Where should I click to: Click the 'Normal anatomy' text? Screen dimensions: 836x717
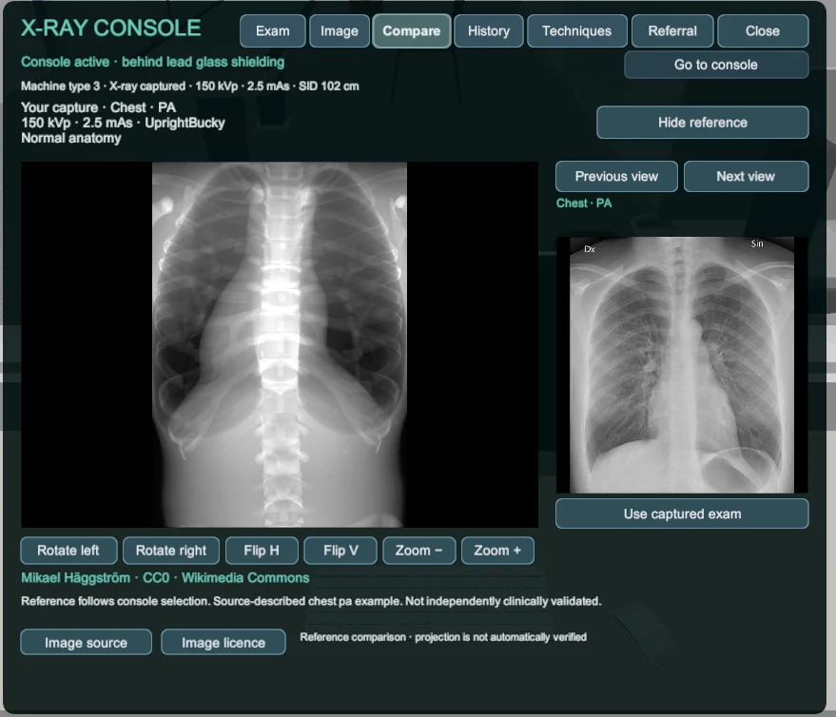pos(71,138)
